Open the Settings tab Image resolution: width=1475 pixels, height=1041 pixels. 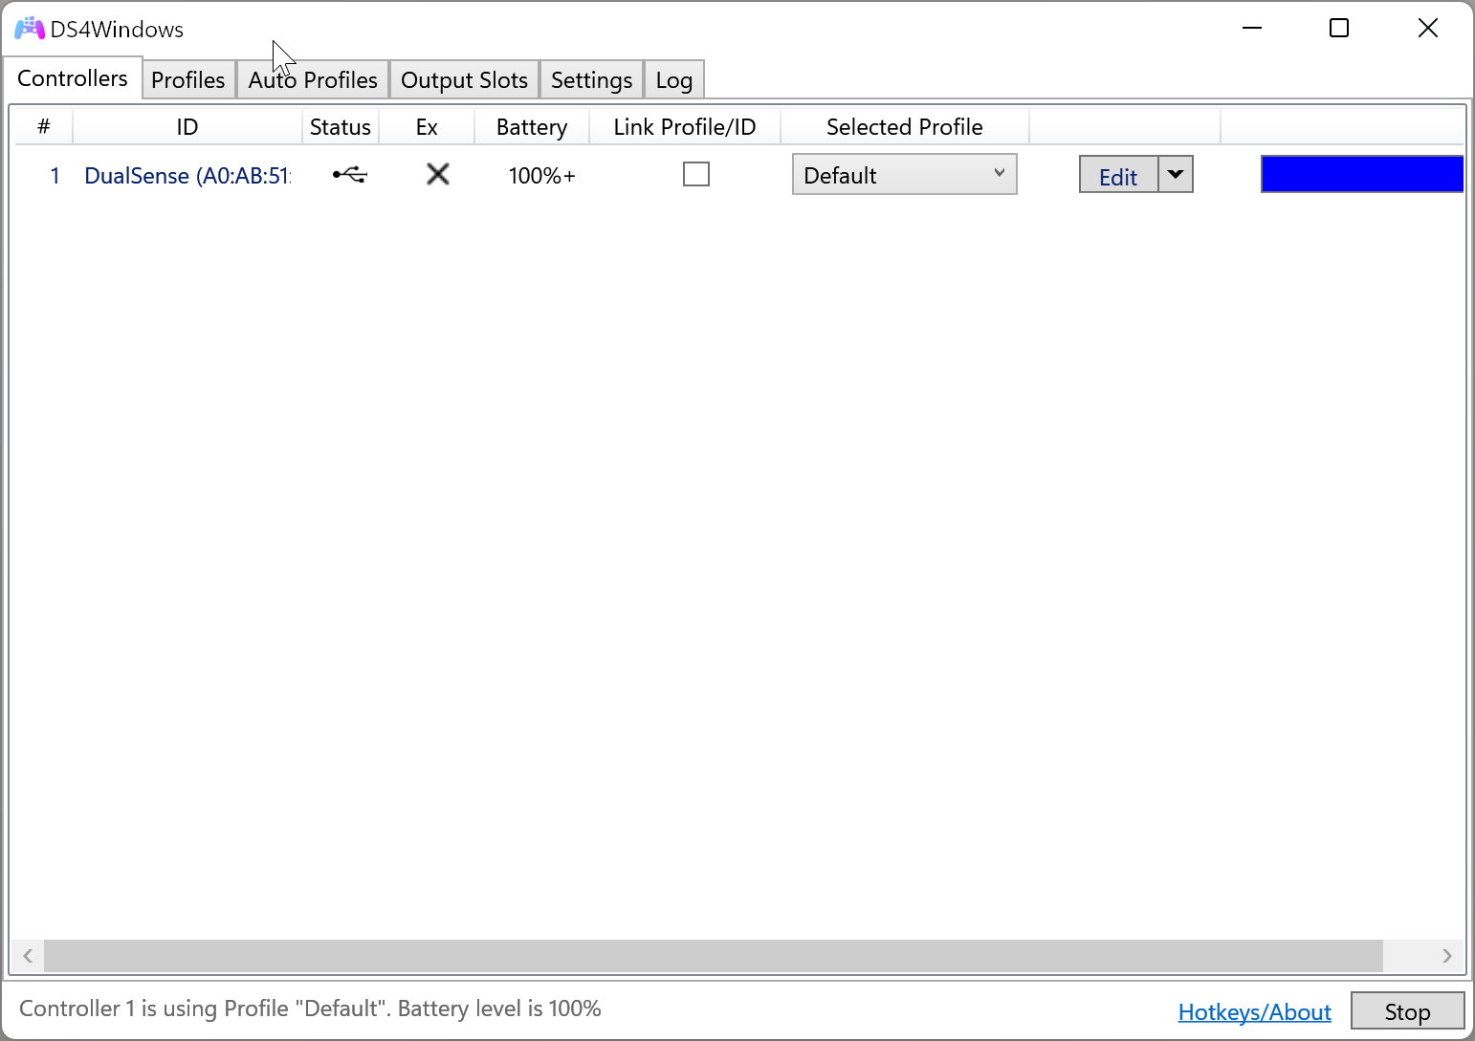[591, 80]
